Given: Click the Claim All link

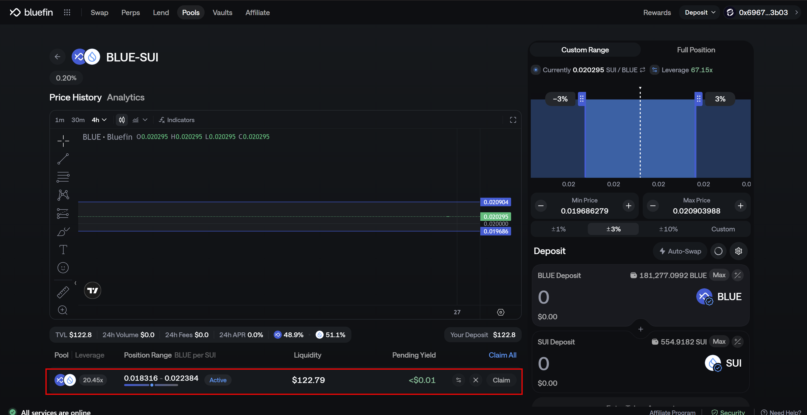Looking at the screenshot, I should (502, 355).
